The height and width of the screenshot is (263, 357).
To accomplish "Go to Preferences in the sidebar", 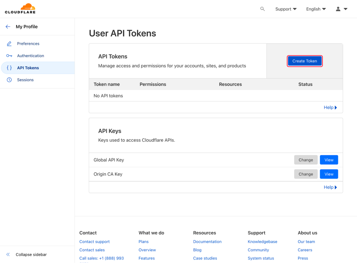I will pos(28,44).
